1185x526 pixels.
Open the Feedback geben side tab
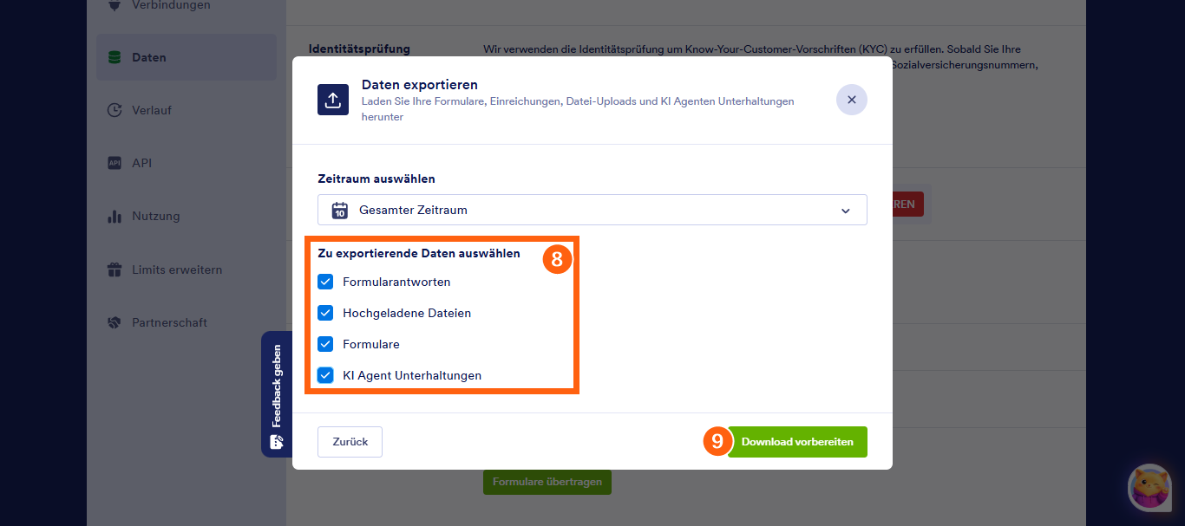277,394
